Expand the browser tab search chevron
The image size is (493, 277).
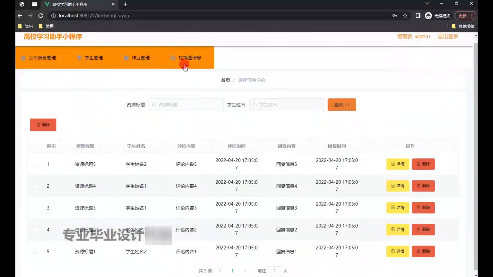[x=426, y=4]
